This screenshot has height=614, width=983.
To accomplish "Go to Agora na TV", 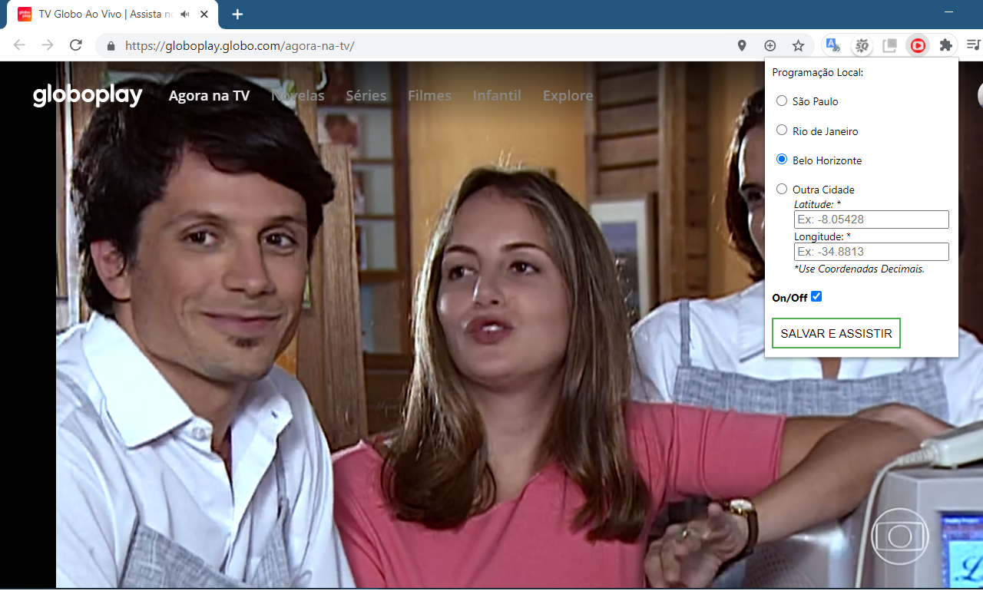I will click(x=209, y=95).
